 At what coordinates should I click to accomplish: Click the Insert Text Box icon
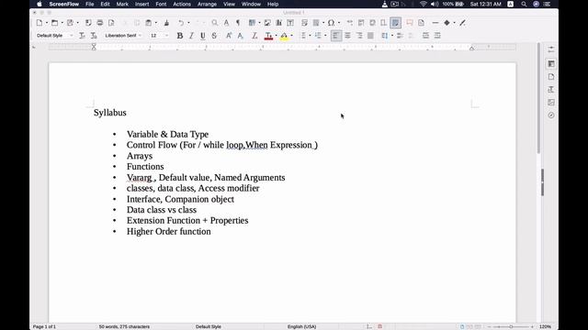coord(290,23)
